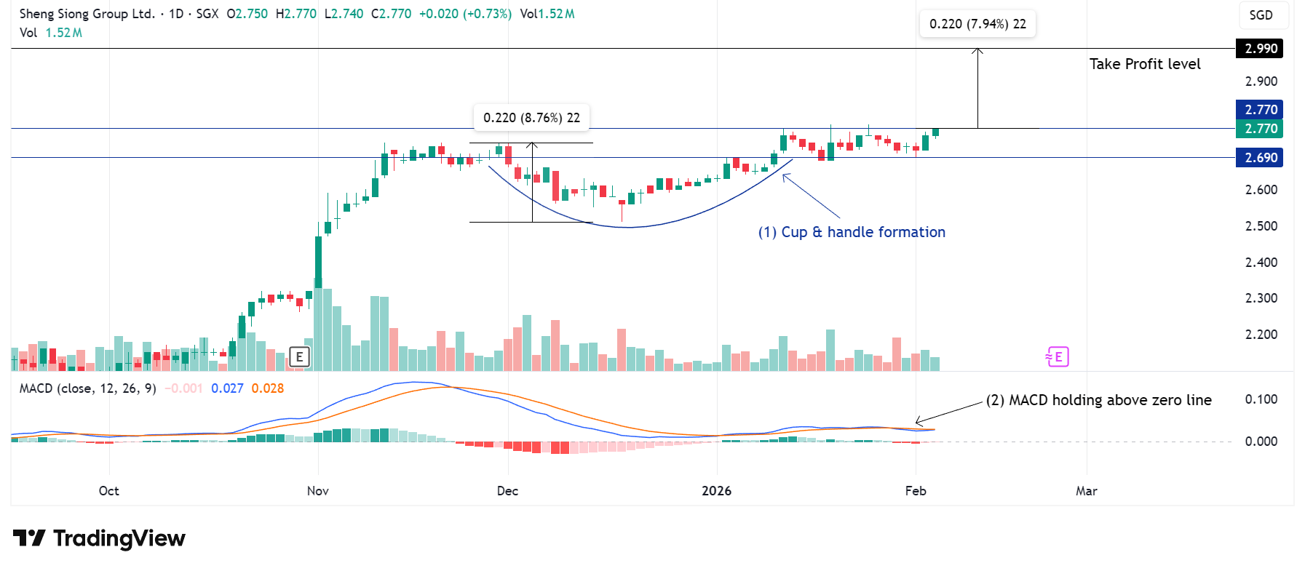
Task: Click the MACD (close, 12, 26, 9) legend
Action: (87, 388)
